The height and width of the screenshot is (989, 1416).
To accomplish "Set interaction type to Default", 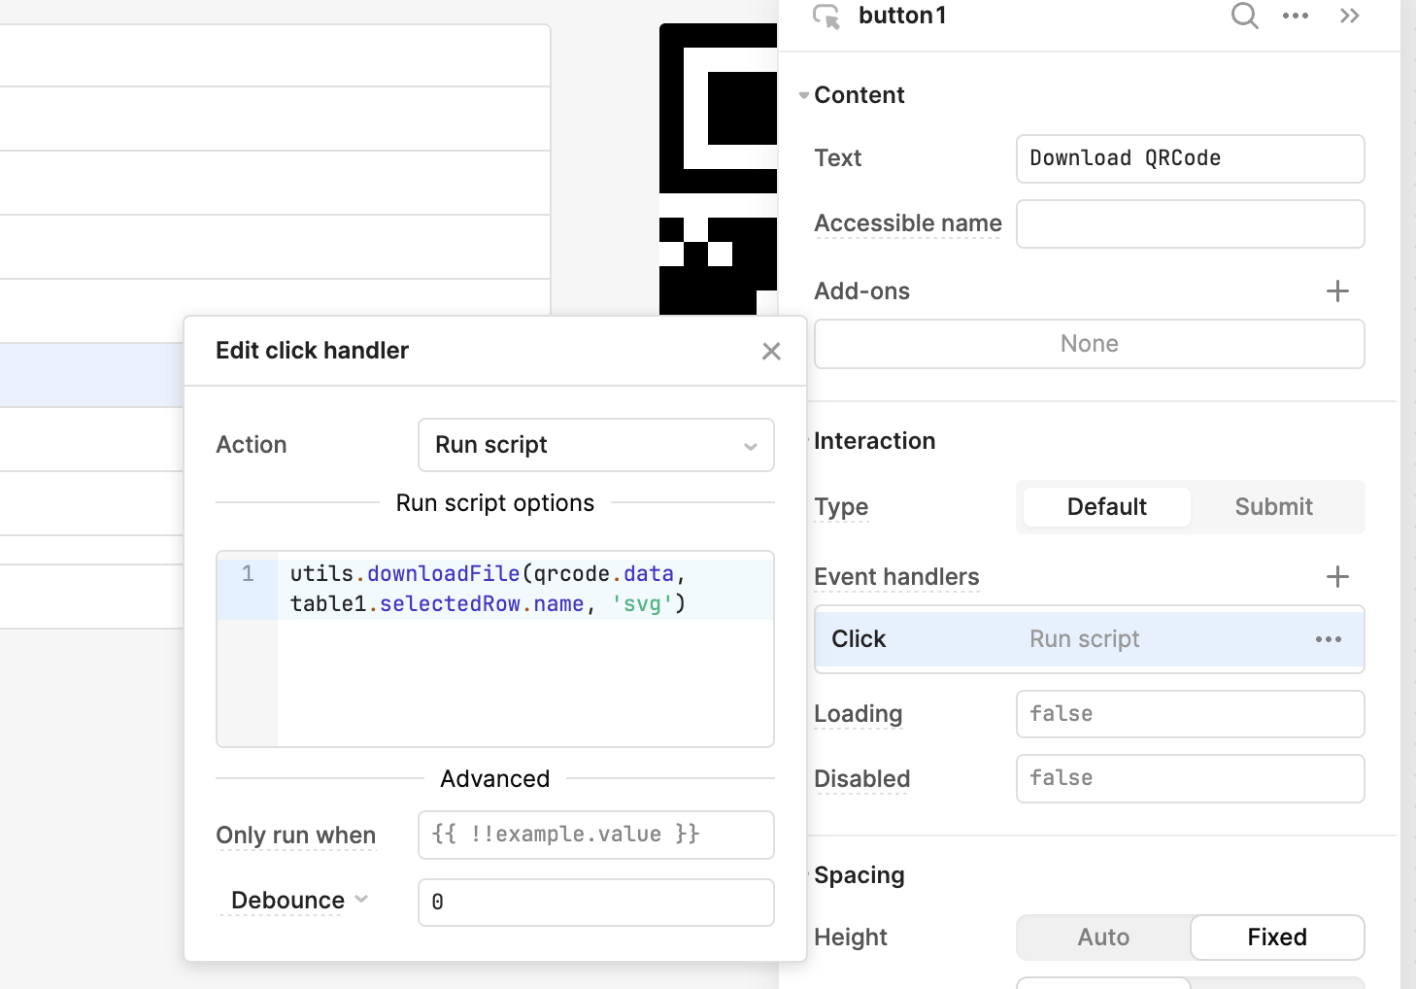I will (1106, 507).
